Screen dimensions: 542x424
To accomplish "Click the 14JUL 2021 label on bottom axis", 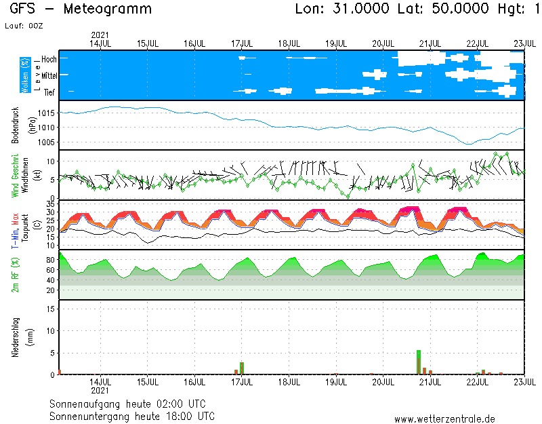I will 100,386.
